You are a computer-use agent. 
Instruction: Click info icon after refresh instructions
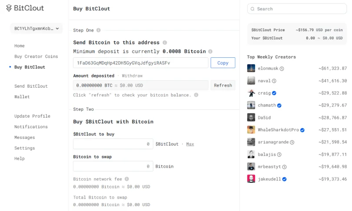coord(196,95)
